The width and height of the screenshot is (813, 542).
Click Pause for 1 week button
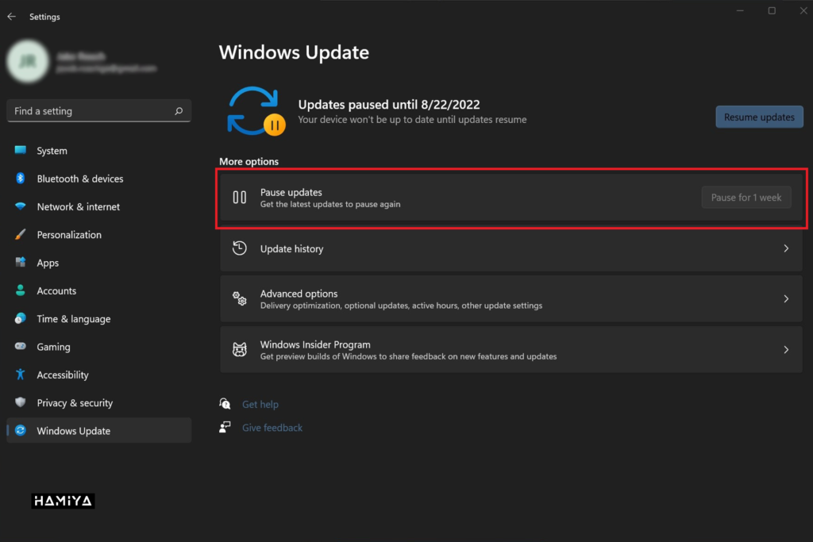(746, 198)
